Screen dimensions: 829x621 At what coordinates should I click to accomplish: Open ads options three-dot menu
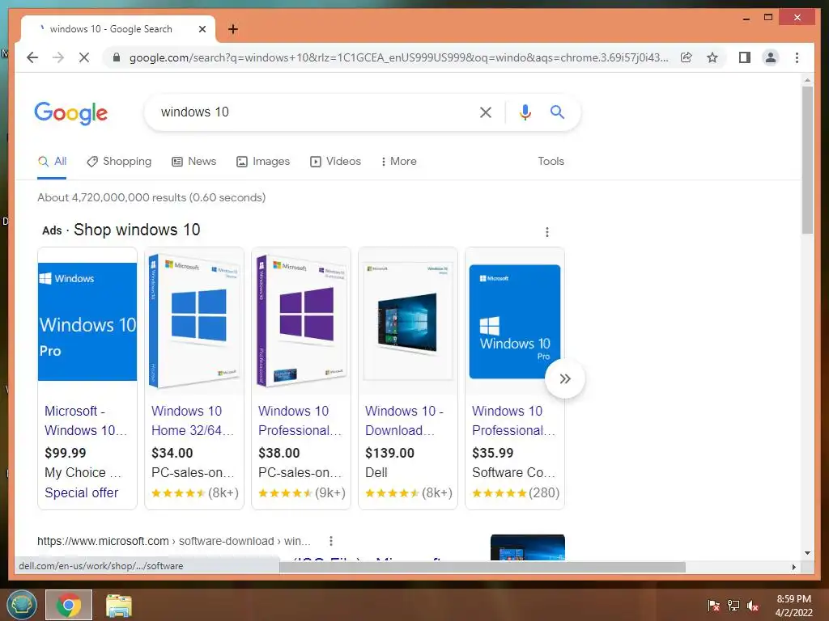(x=547, y=232)
